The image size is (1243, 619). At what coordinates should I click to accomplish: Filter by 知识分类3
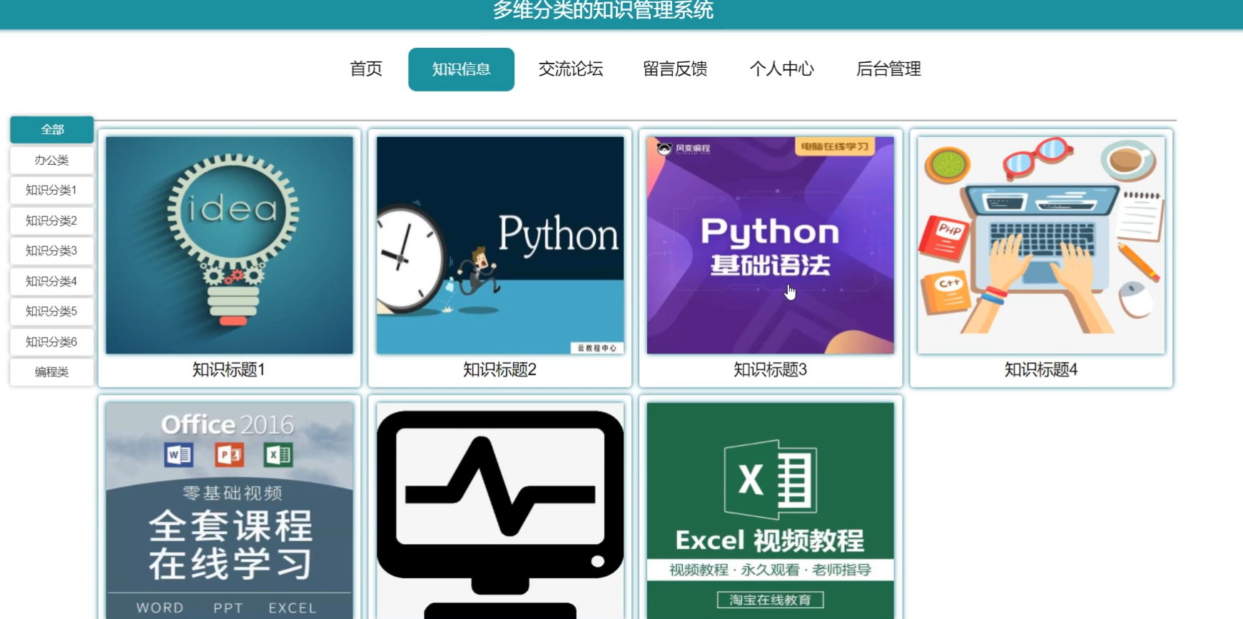(52, 251)
